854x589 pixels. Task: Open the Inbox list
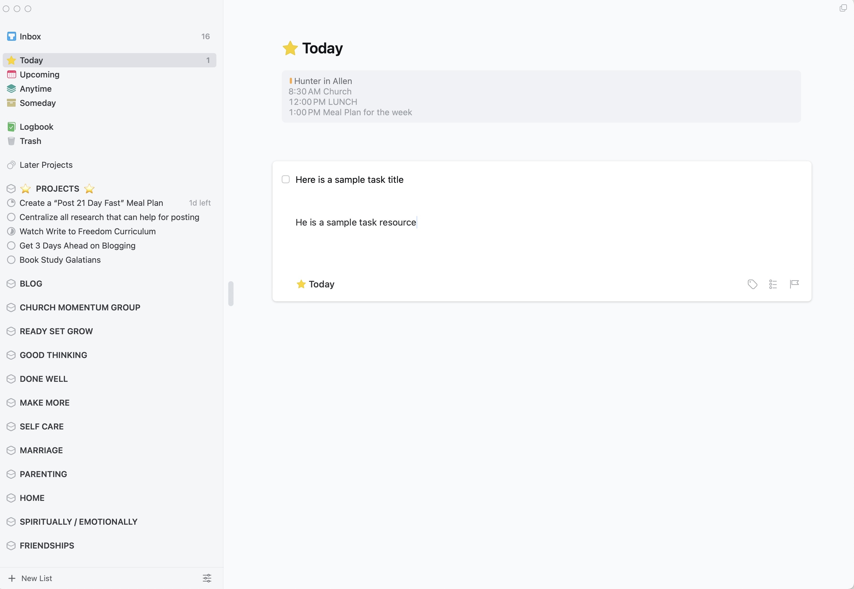[x=109, y=36]
